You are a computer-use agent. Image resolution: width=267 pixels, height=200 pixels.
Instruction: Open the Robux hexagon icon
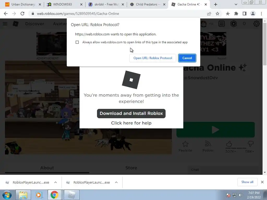click(x=234, y=24)
